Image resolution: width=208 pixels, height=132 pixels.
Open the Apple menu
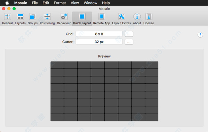click(x=7, y=3)
